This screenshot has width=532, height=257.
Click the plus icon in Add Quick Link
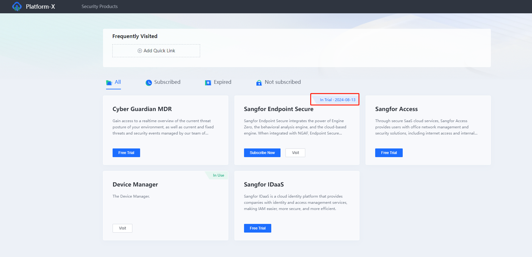click(140, 51)
